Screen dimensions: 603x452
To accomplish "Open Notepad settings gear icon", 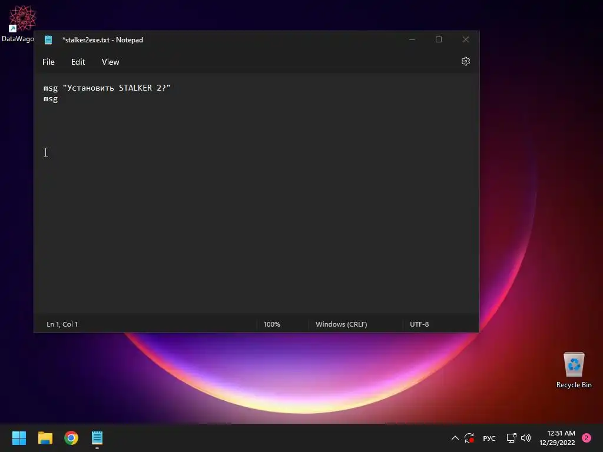I will (466, 61).
